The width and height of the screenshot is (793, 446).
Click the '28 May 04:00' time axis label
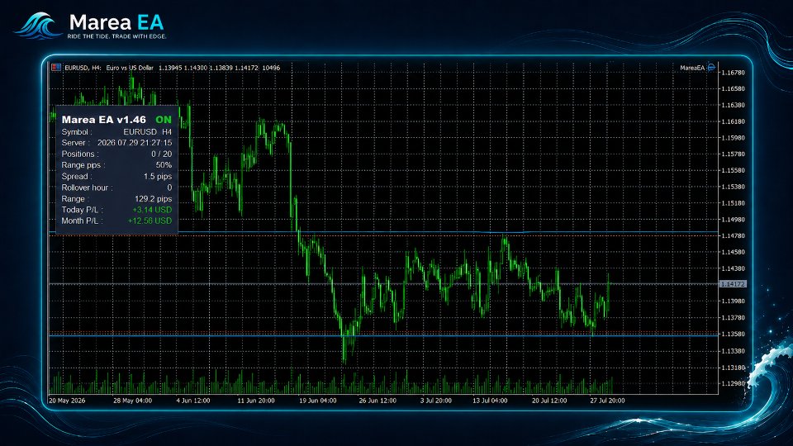pyautogui.click(x=132, y=401)
